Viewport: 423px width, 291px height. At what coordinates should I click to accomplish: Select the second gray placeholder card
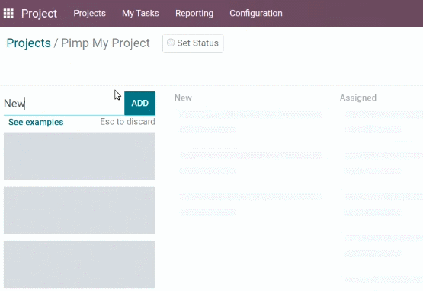[x=79, y=210]
